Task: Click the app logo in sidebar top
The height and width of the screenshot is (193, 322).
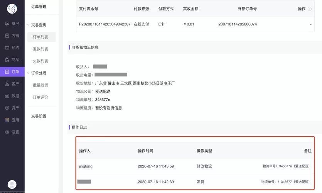Action: click(x=12, y=8)
